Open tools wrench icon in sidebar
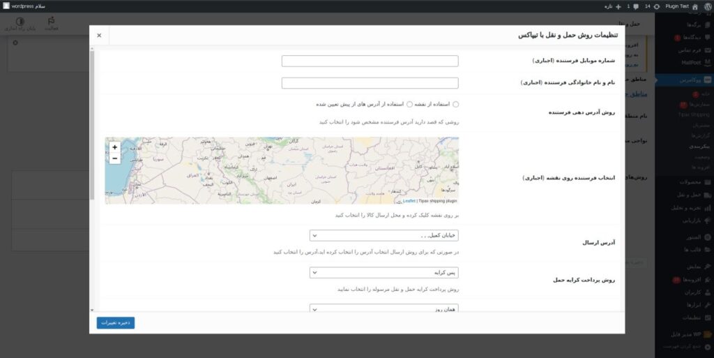Image resolution: width=714 pixels, height=358 pixels. point(707,305)
